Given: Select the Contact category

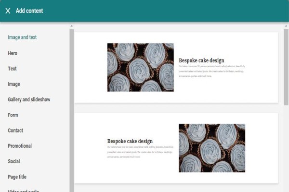Looking at the screenshot, I should coord(15,131).
